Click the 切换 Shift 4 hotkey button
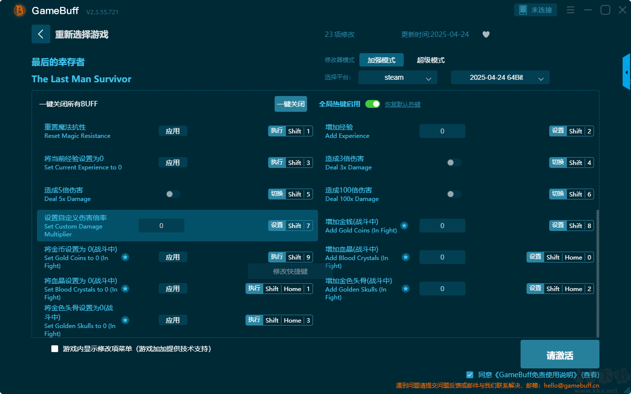Image resolution: width=631 pixels, height=394 pixels. [x=572, y=163]
